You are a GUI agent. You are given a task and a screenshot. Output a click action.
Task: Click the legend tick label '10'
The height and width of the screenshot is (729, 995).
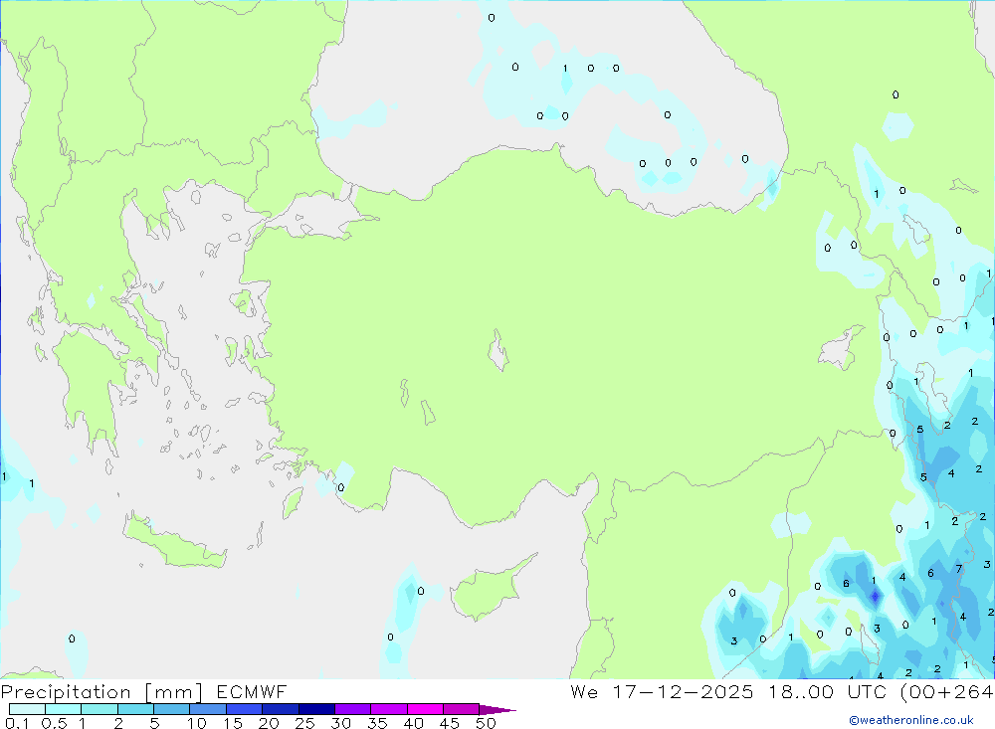[197, 723]
